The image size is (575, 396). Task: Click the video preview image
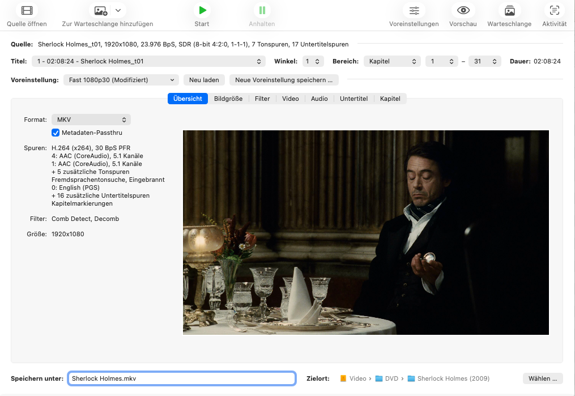[x=366, y=232]
